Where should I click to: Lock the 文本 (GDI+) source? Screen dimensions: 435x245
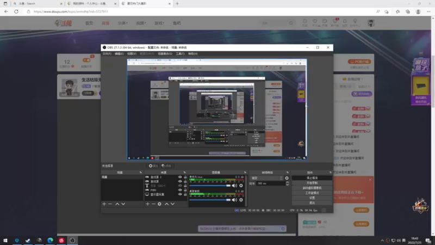185,186
